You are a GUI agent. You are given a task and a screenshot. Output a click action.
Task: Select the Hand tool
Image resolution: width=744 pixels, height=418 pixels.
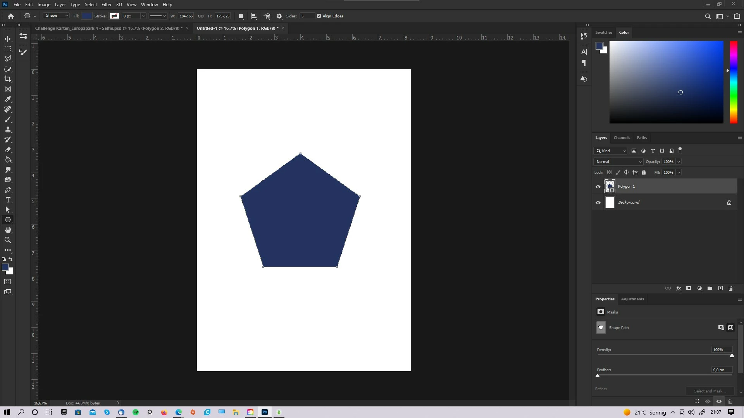[8, 230]
